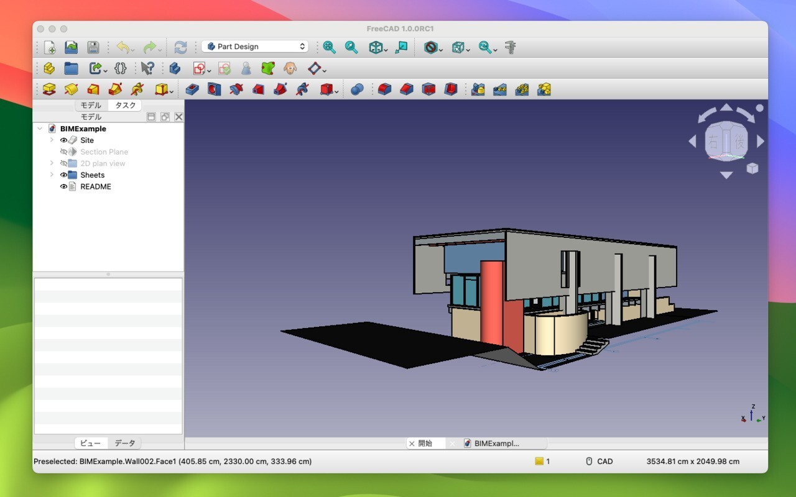The height and width of the screenshot is (497, 796).
Task: Expand the Site tree item
Action: point(52,140)
